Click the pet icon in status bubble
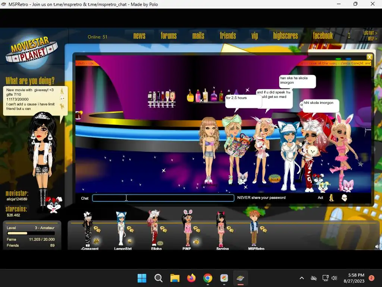 (x=62, y=106)
